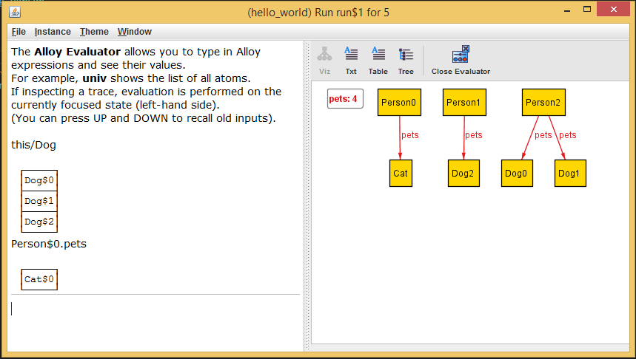The height and width of the screenshot is (359, 636).
Task: Open the Window menu
Action: pyautogui.click(x=135, y=32)
